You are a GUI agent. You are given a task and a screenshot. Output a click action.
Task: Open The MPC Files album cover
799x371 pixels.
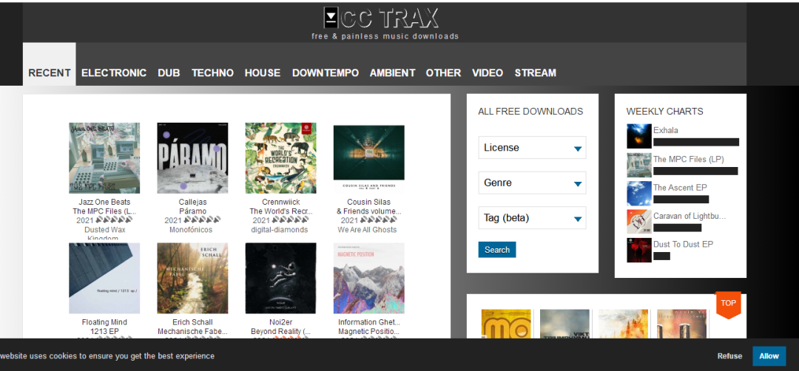click(x=104, y=157)
